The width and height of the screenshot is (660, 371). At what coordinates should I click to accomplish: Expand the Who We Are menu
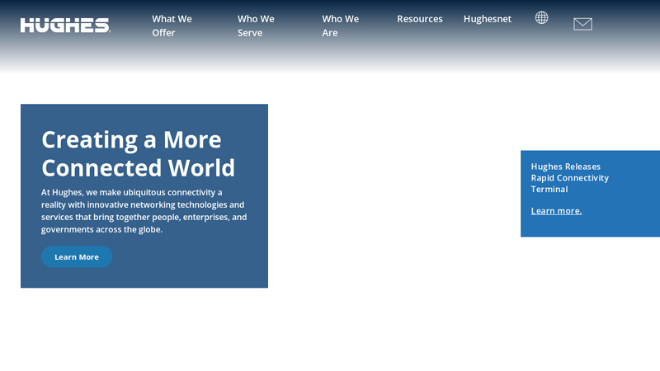click(x=340, y=25)
